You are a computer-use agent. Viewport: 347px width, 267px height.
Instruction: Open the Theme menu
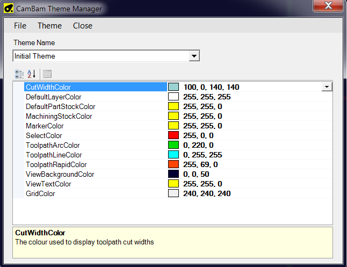point(49,26)
